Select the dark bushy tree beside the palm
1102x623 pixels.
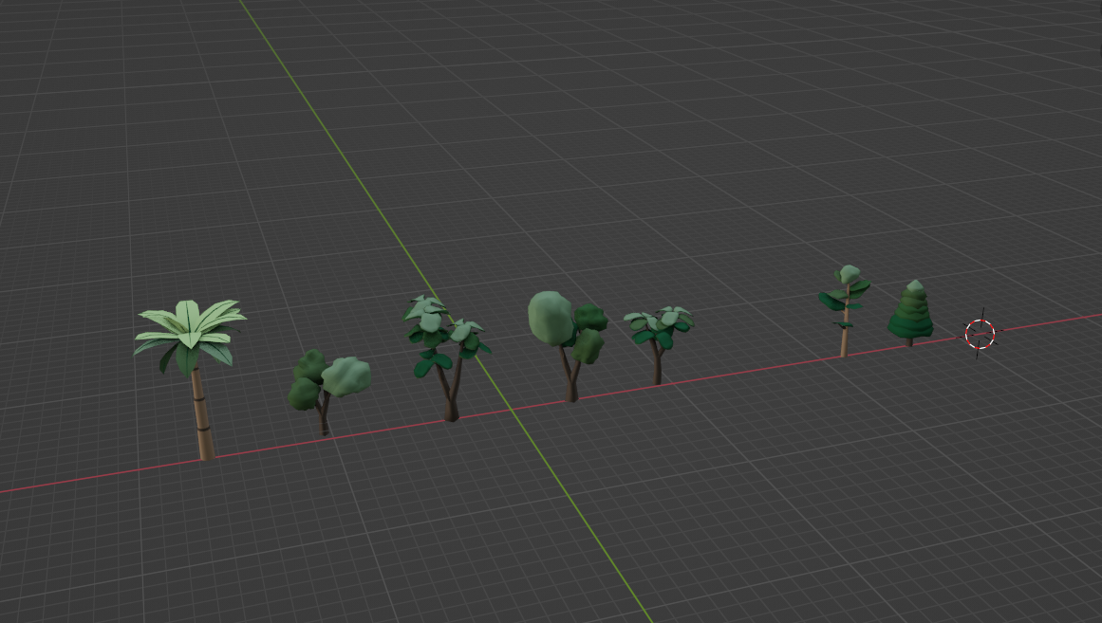click(328, 392)
